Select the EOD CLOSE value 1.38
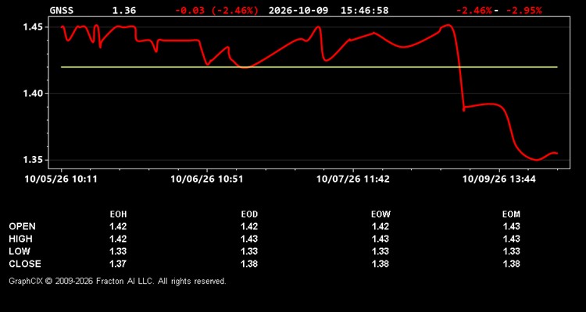The width and height of the screenshot is (586, 312). [249, 264]
